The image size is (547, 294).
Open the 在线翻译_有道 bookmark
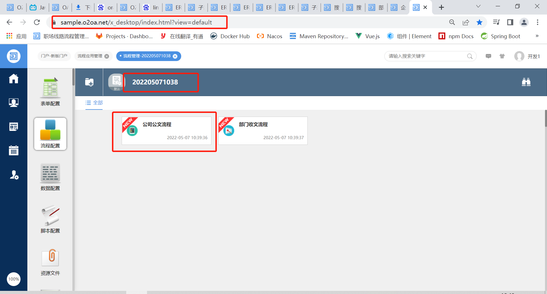point(182,36)
